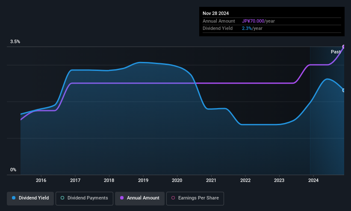Viewport: 351px width, 211px height.
Task: Click the Past label on chart
Action: tap(336, 52)
